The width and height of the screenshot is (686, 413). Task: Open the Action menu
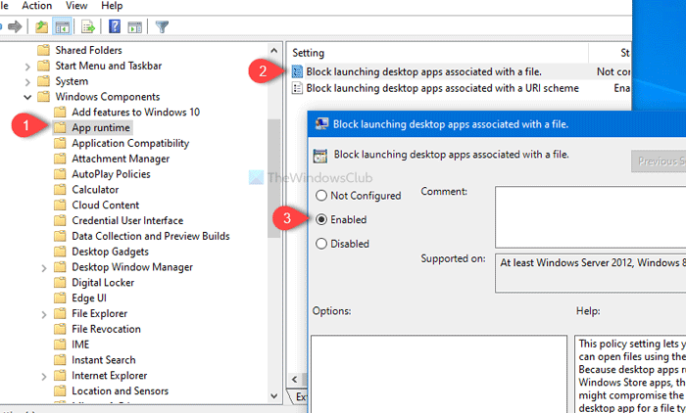coord(37,6)
